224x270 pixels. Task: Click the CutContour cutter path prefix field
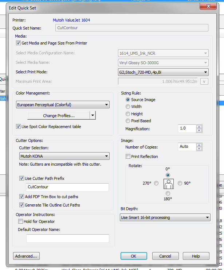click(67, 187)
